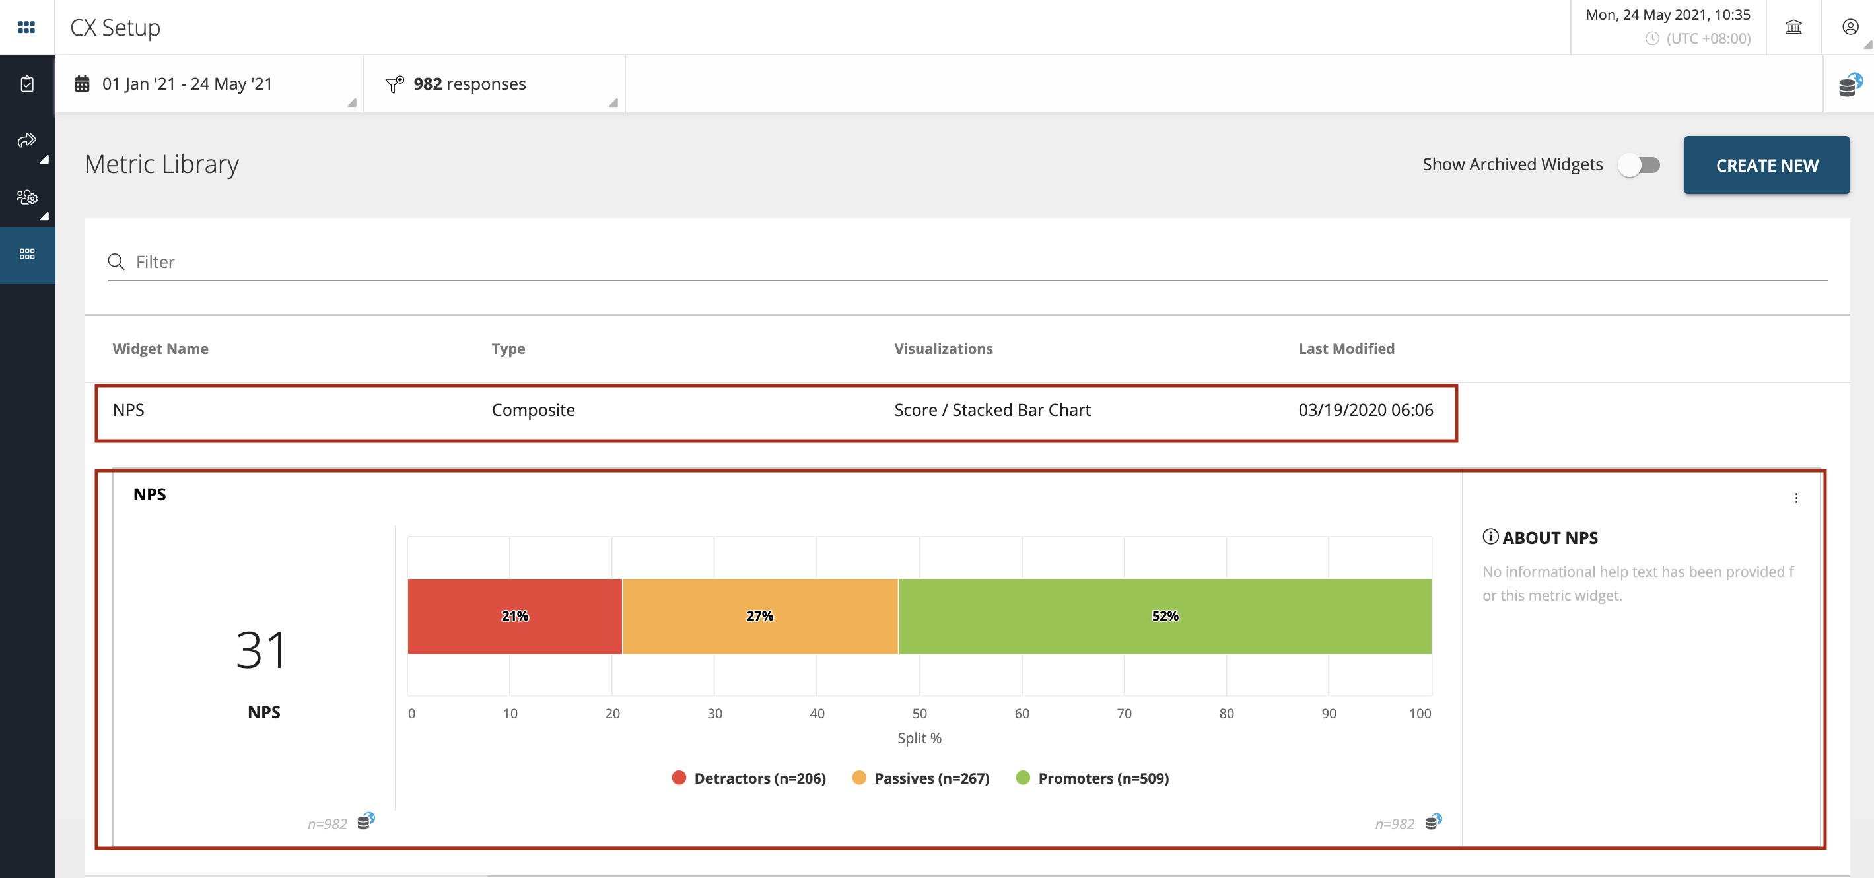Click the NPS score value 31
Image resolution: width=1874 pixels, height=878 pixels.
point(263,650)
